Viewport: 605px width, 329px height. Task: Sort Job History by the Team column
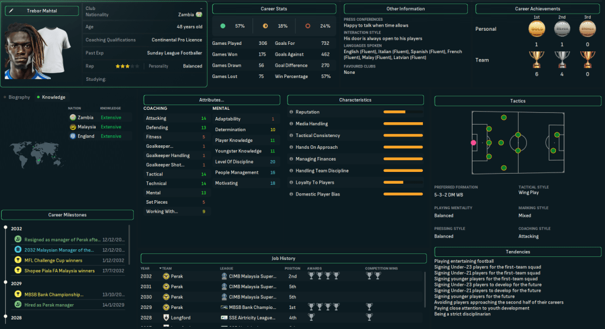point(167,268)
